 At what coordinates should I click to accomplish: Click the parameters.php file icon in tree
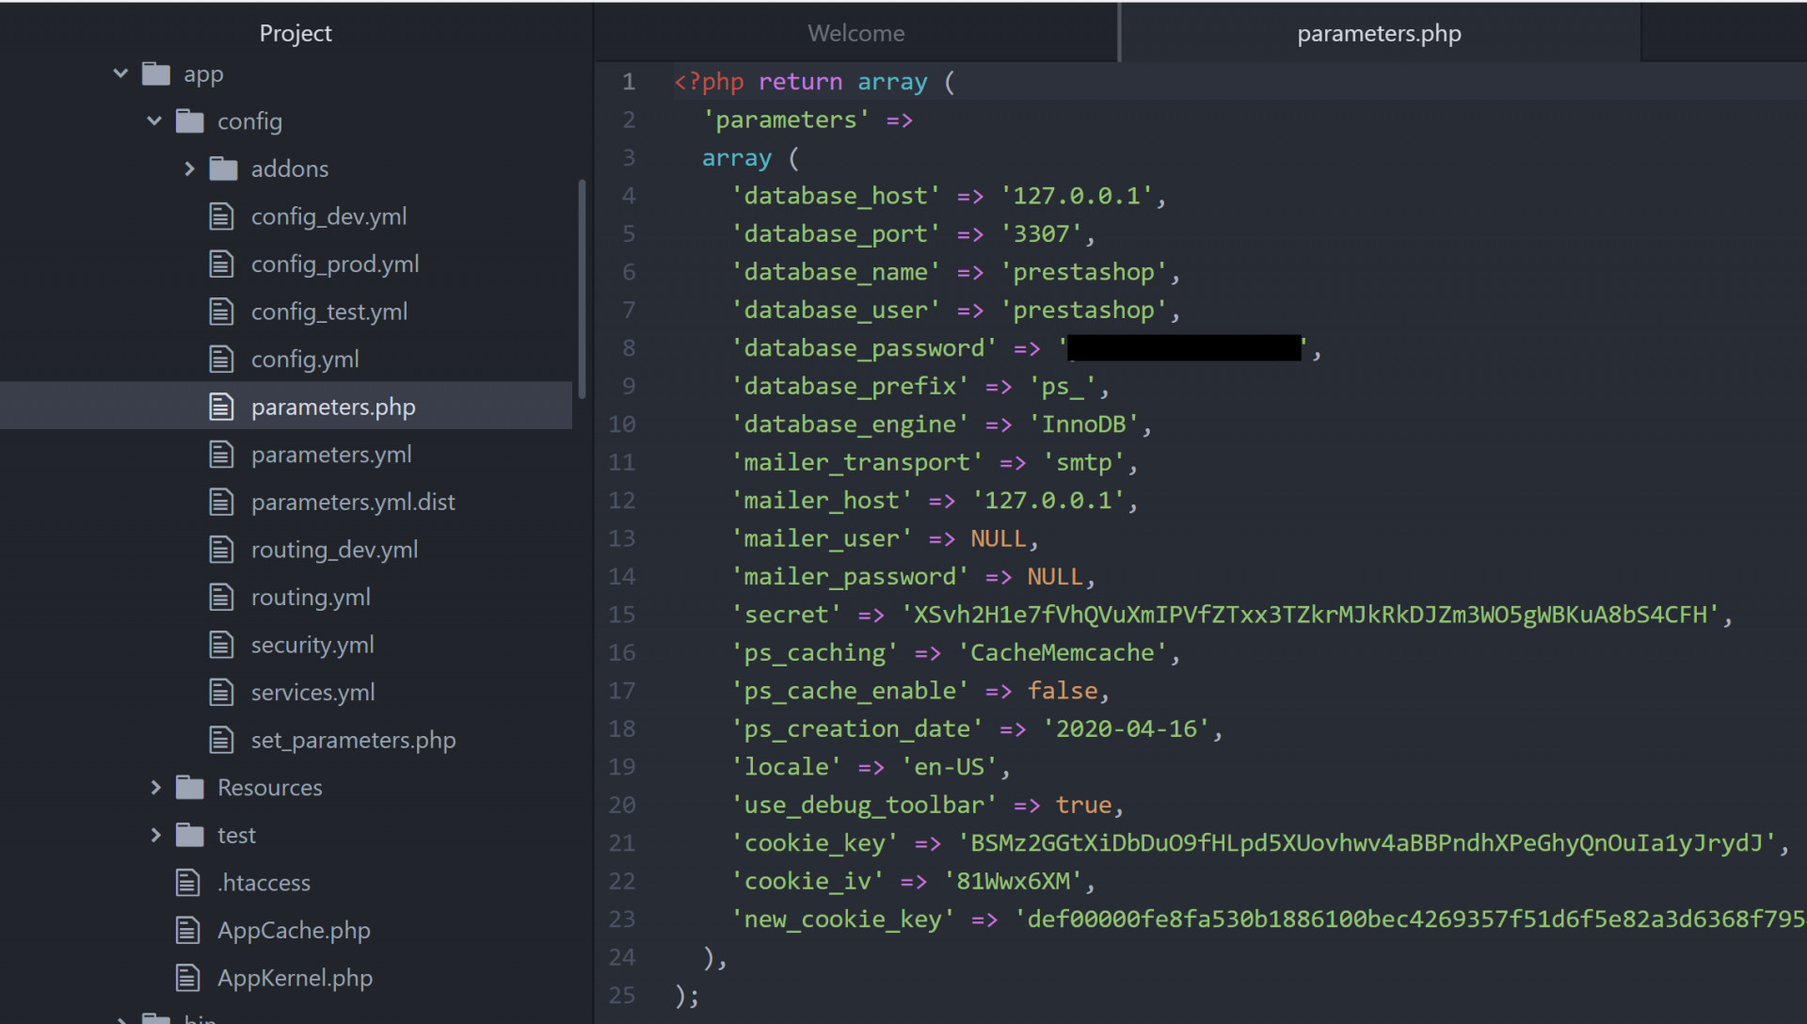(221, 407)
